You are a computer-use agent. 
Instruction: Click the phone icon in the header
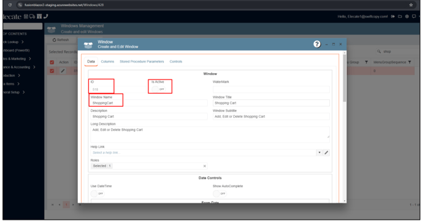click(45, 17)
